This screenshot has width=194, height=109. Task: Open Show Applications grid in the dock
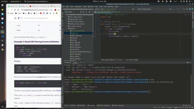point(2,107)
